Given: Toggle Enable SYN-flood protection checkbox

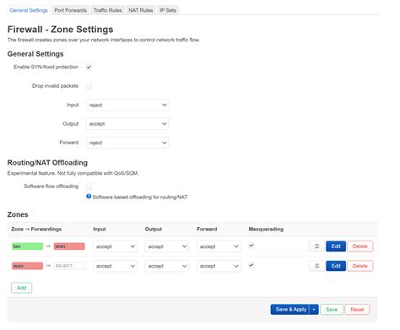Looking at the screenshot, I should click(89, 68).
